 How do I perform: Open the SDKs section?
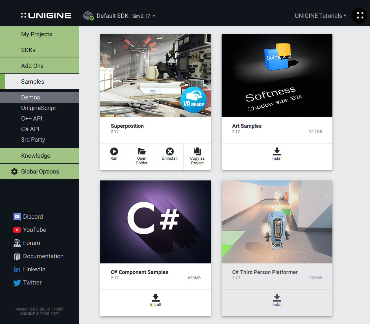(28, 50)
